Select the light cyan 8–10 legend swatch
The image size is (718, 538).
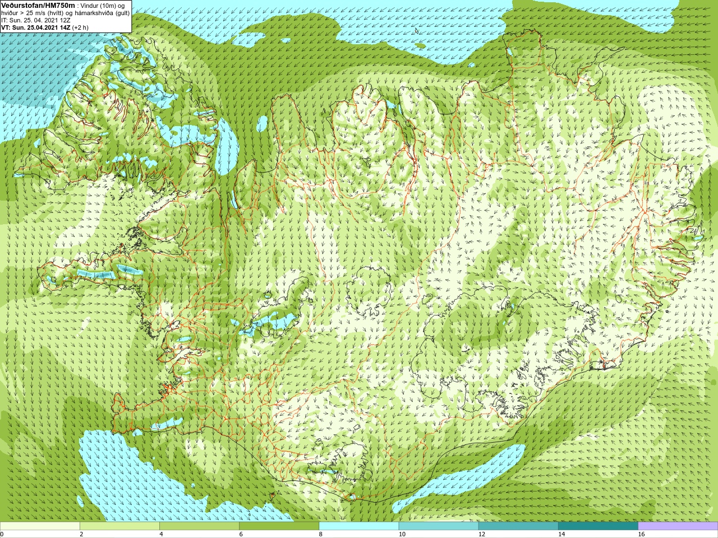(x=359, y=526)
